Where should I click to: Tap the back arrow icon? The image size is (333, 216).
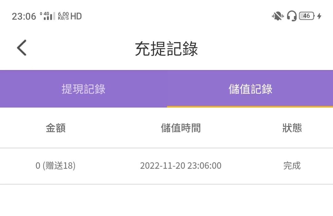click(x=22, y=48)
